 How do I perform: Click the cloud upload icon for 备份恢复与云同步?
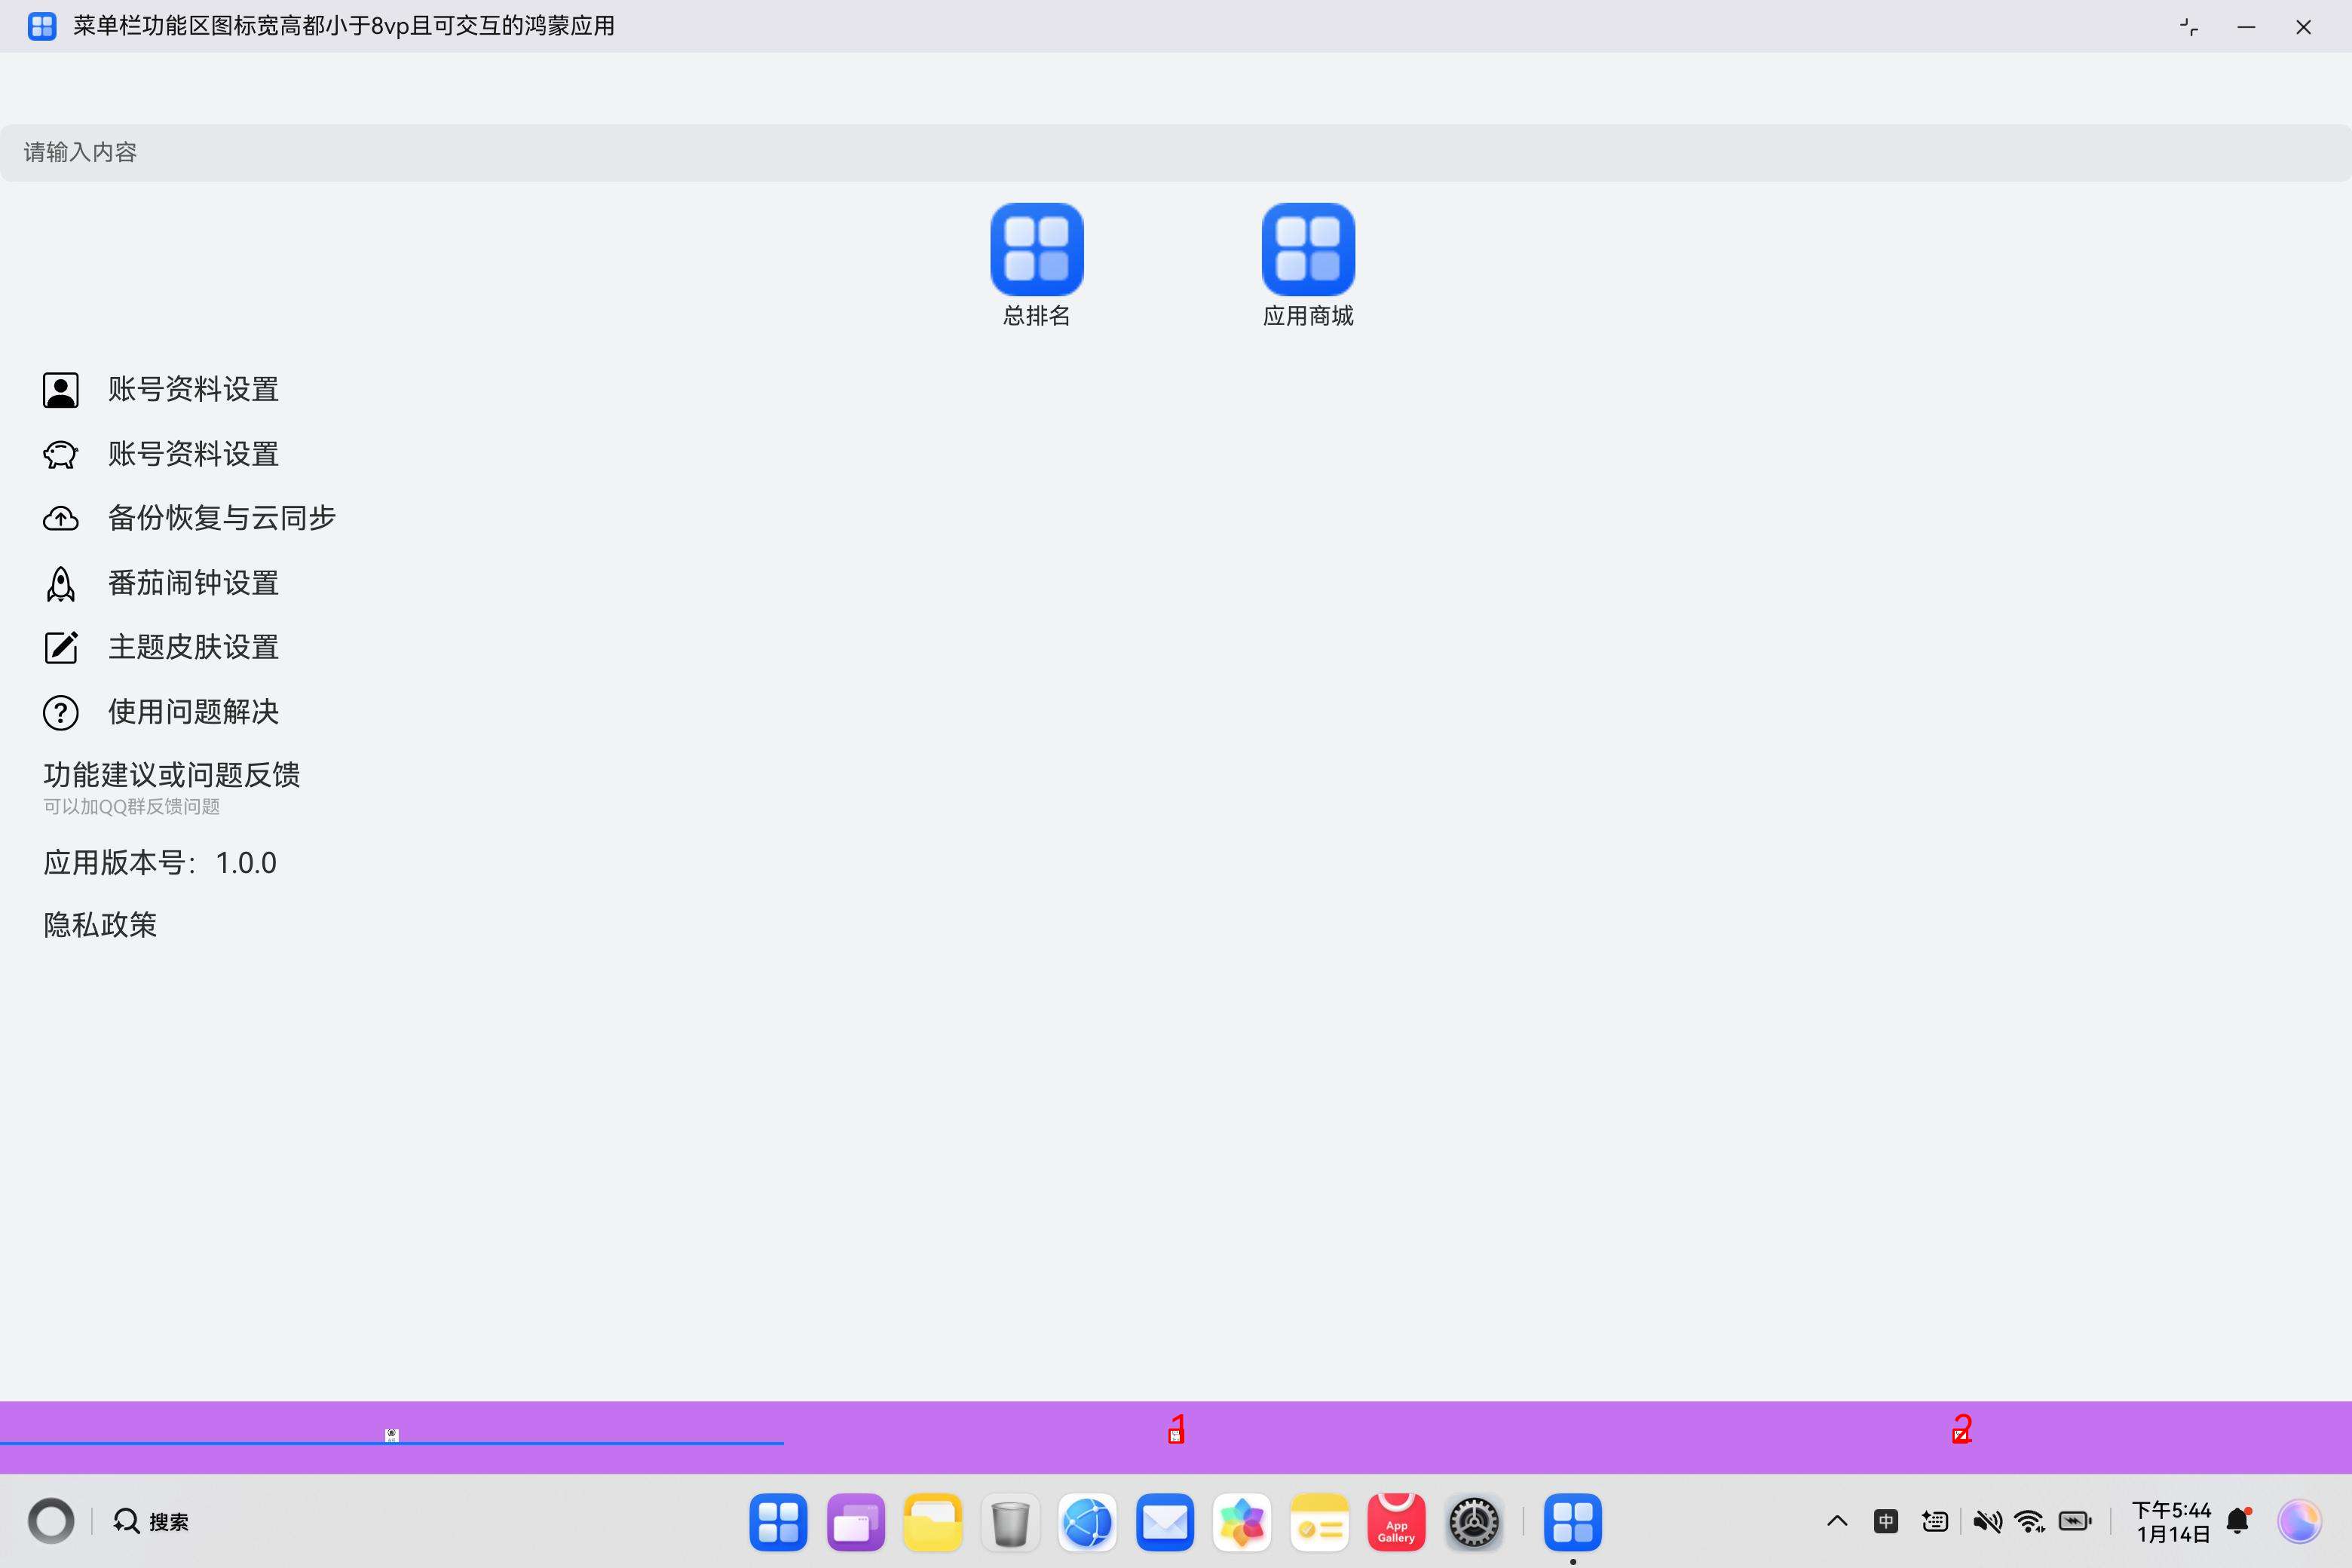(60, 519)
